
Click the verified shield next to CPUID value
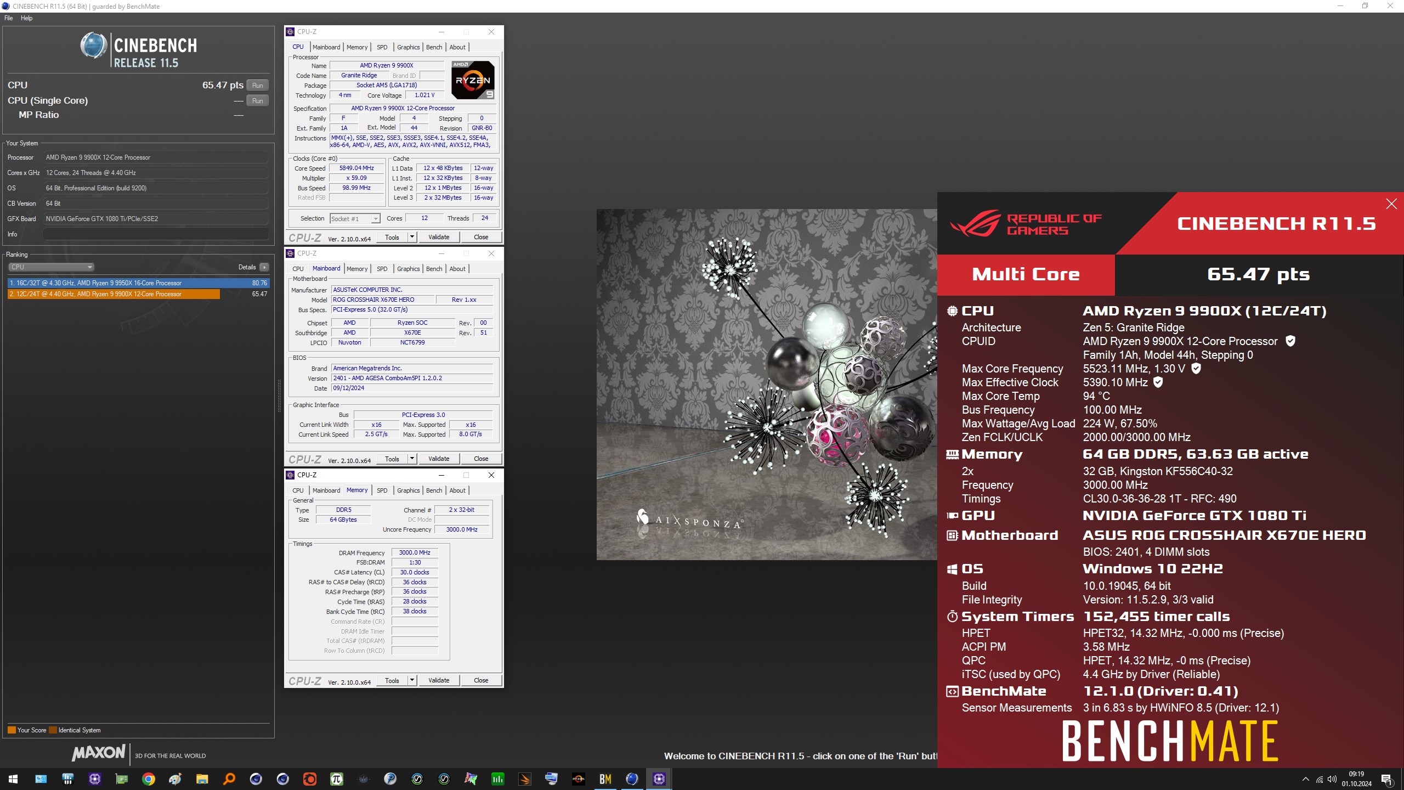(x=1290, y=341)
